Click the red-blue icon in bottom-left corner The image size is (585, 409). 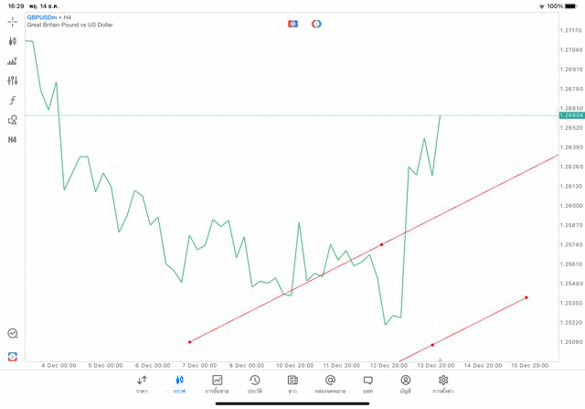click(13, 356)
